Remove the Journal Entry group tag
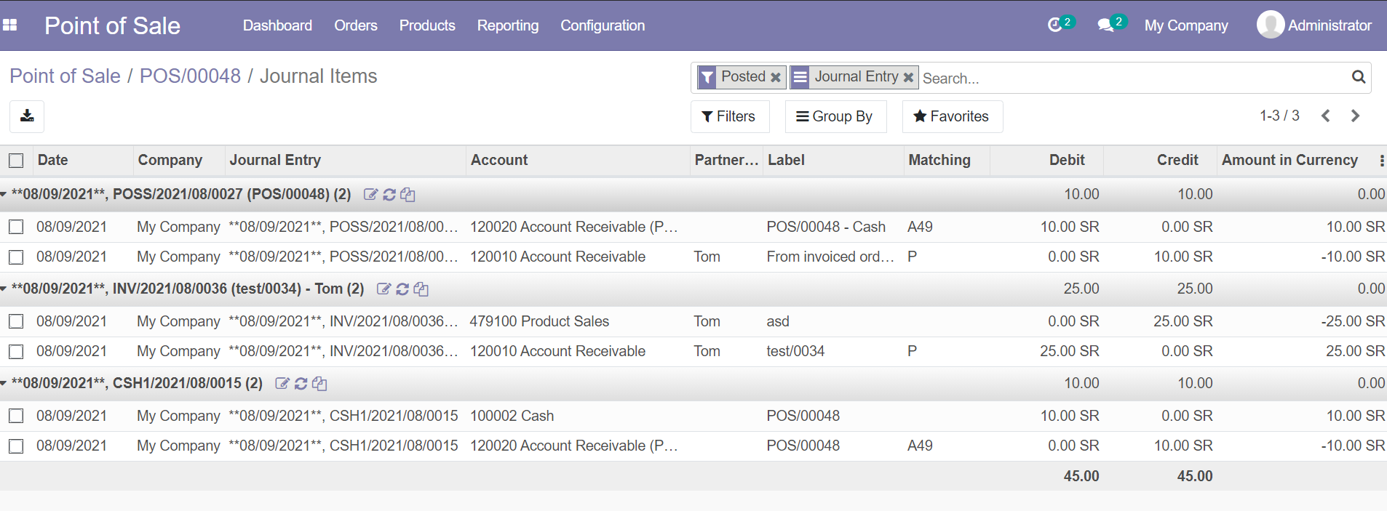Screen dimensions: 1387x511 pos(908,77)
